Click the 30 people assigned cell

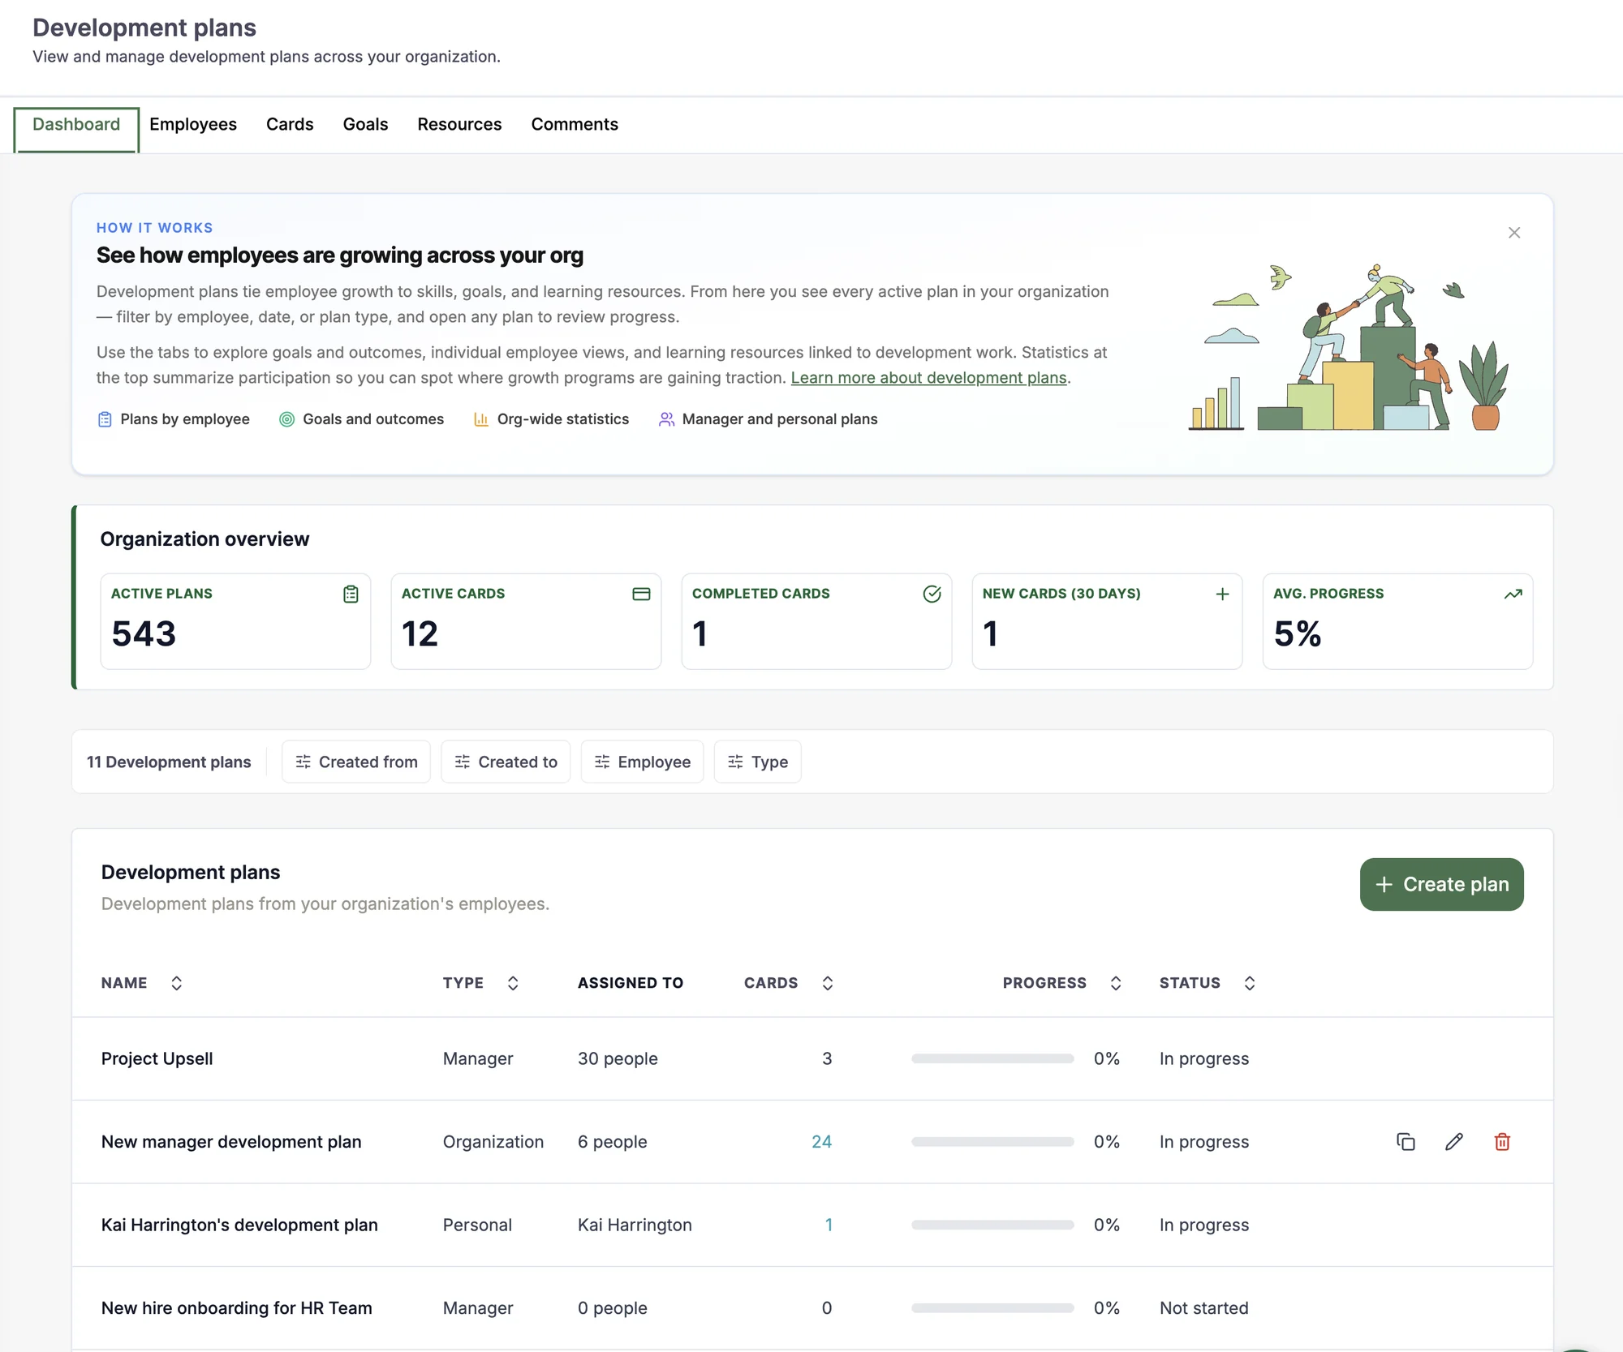[618, 1058]
